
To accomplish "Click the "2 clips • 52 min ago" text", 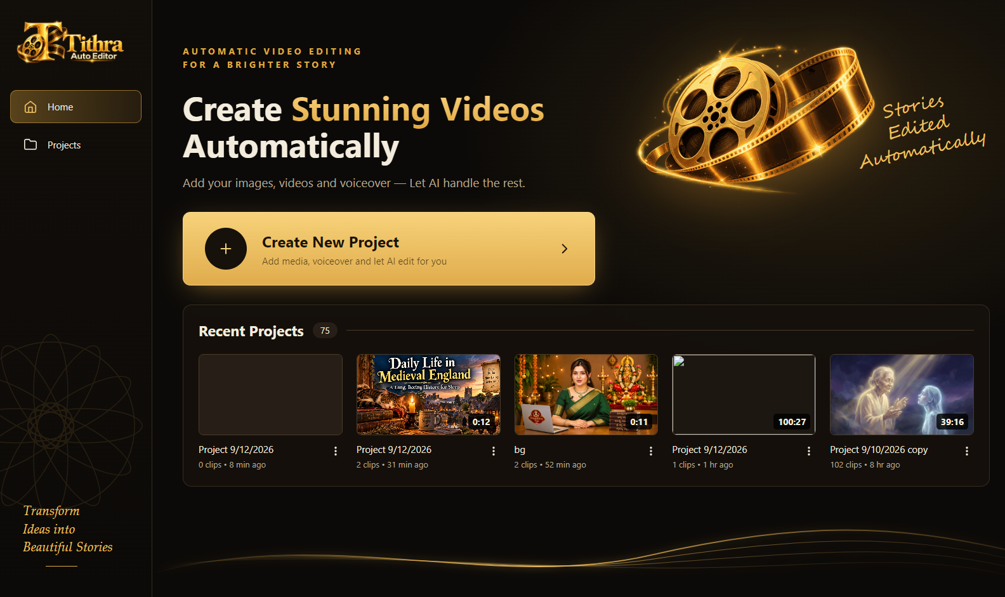I will [x=550, y=465].
